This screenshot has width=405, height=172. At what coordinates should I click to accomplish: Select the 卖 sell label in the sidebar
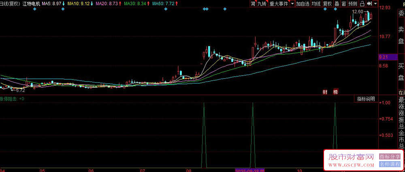tap(401, 29)
